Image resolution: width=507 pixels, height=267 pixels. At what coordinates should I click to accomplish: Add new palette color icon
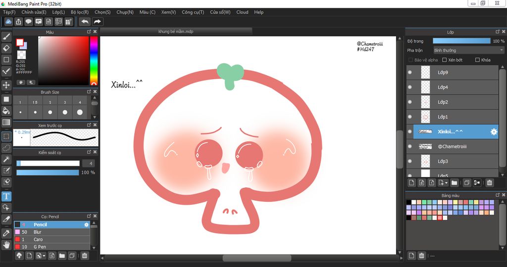pos(411,256)
